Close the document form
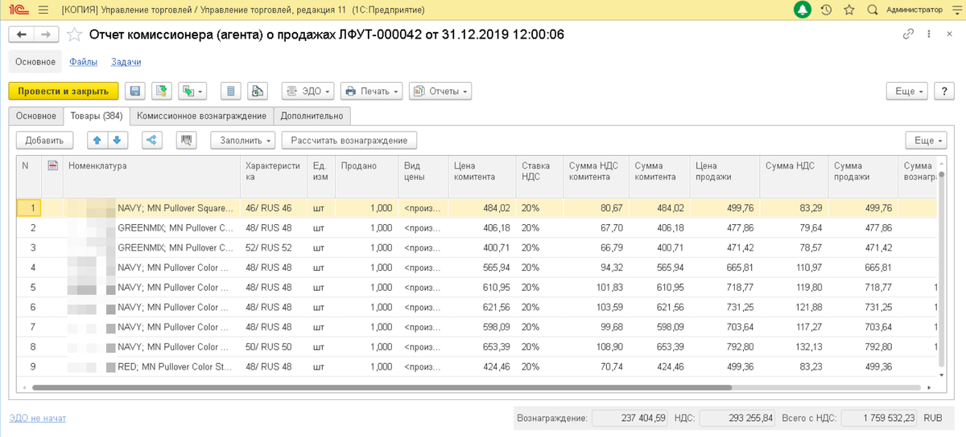The height and width of the screenshot is (437, 966). coord(951,35)
